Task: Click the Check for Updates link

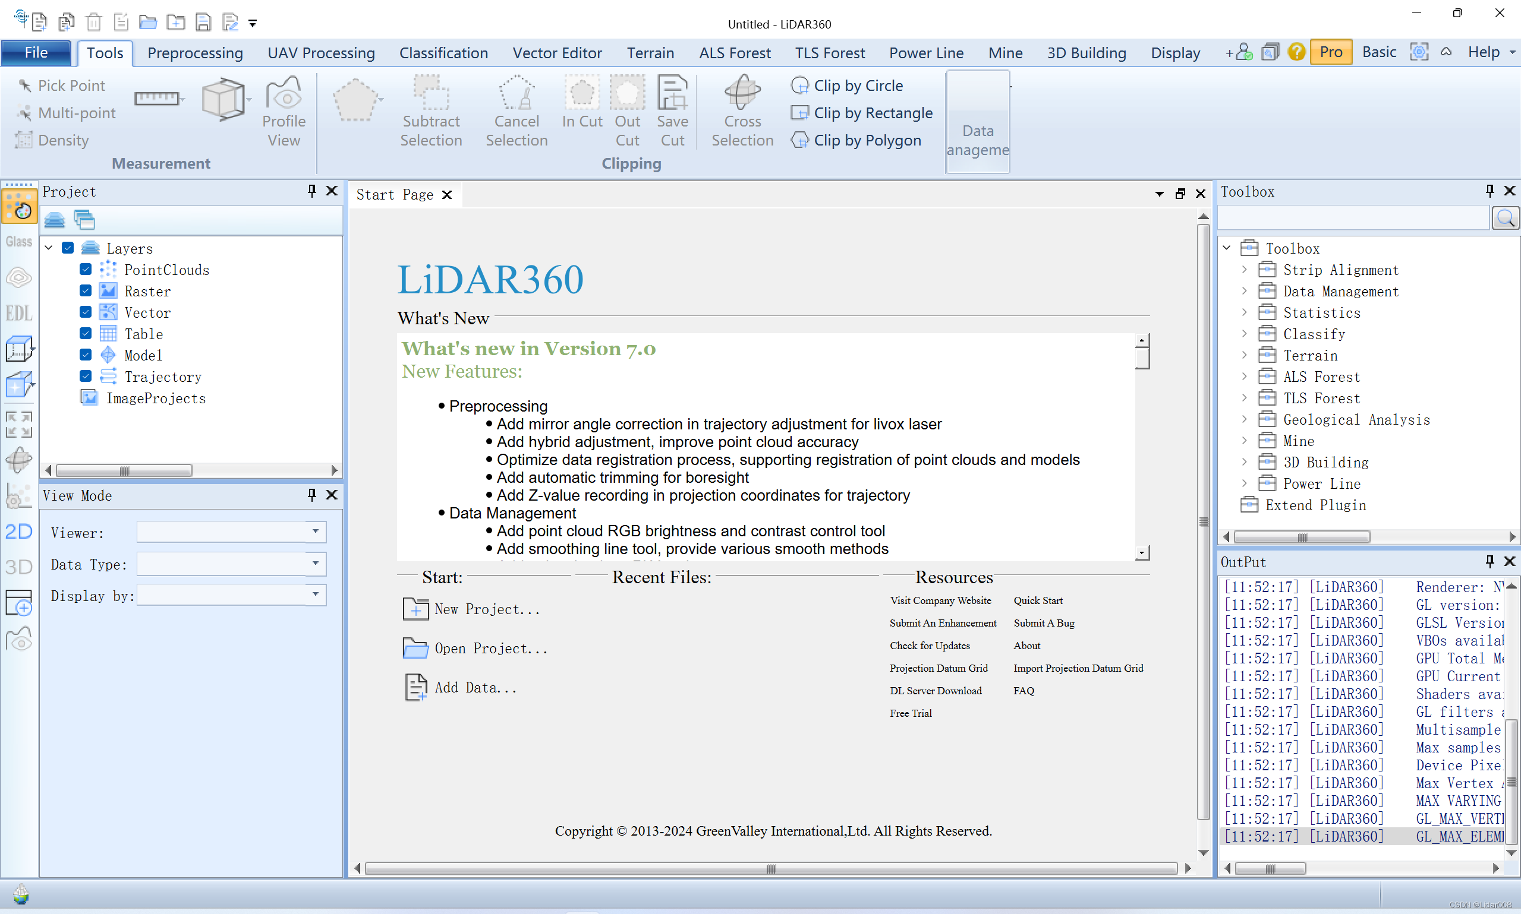Action: coord(930,646)
